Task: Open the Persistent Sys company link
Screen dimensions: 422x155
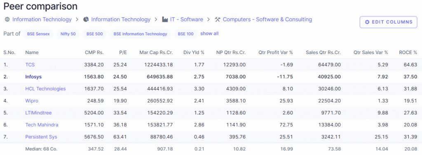Action: click(41, 137)
